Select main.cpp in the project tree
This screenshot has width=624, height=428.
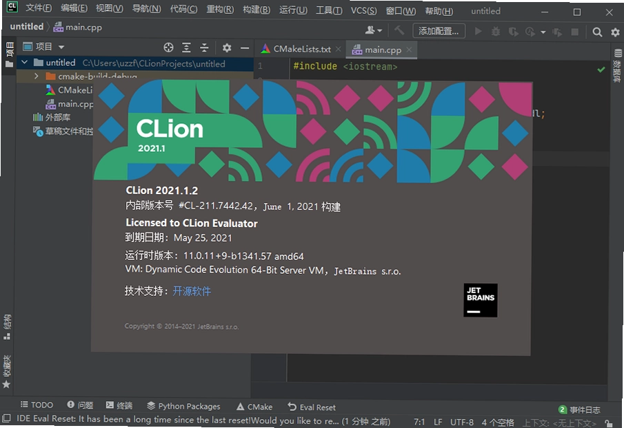pyautogui.click(x=70, y=104)
